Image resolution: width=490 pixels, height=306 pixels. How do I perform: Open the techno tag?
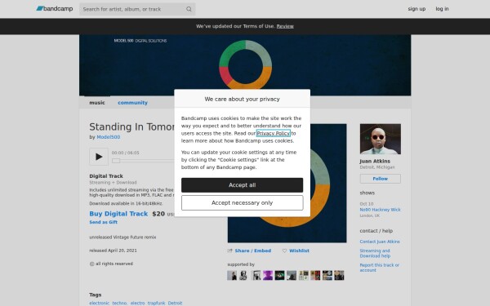[119, 303]
